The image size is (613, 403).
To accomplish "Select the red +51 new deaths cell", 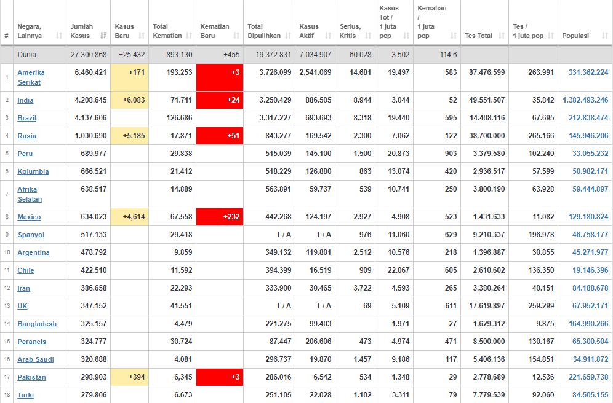I will click(x=220, y=136).
